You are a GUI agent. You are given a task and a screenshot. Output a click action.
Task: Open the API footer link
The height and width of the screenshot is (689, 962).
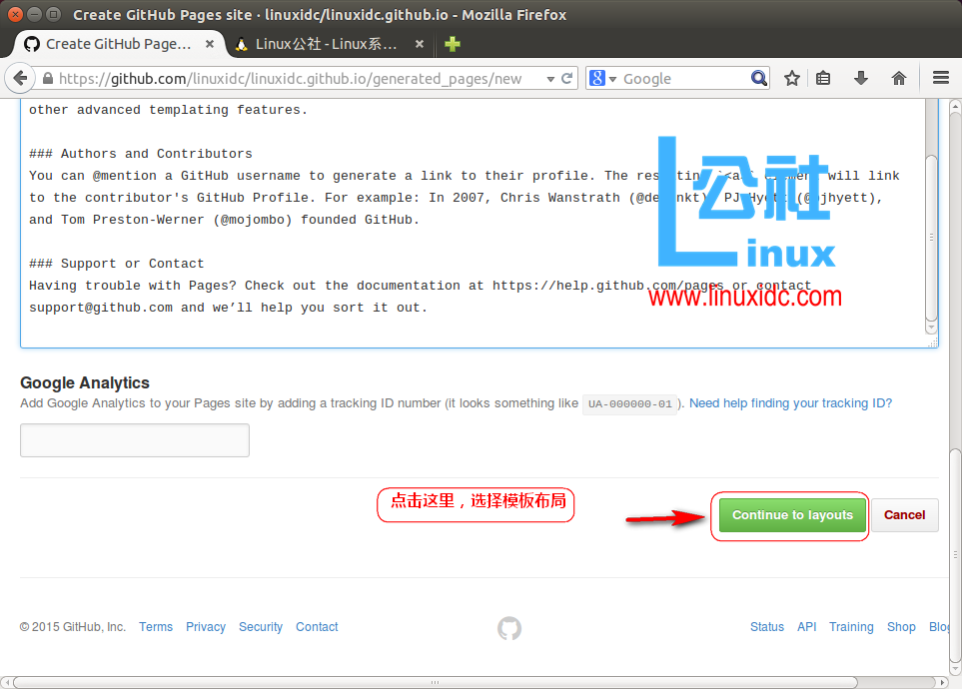click(x=806, y=627)
